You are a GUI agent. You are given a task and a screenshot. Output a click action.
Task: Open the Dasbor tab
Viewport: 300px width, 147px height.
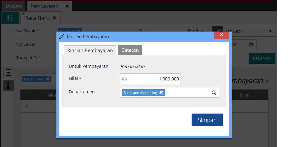(14, 6)
